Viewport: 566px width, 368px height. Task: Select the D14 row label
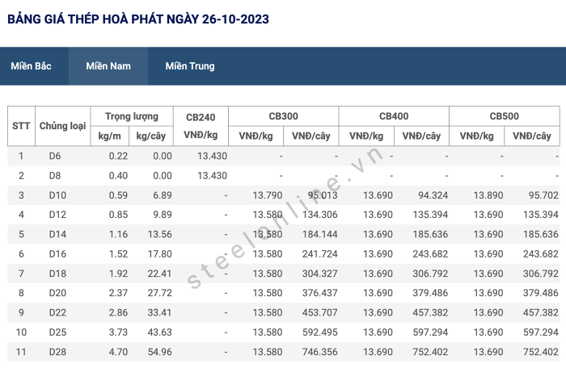click(57, 234)
